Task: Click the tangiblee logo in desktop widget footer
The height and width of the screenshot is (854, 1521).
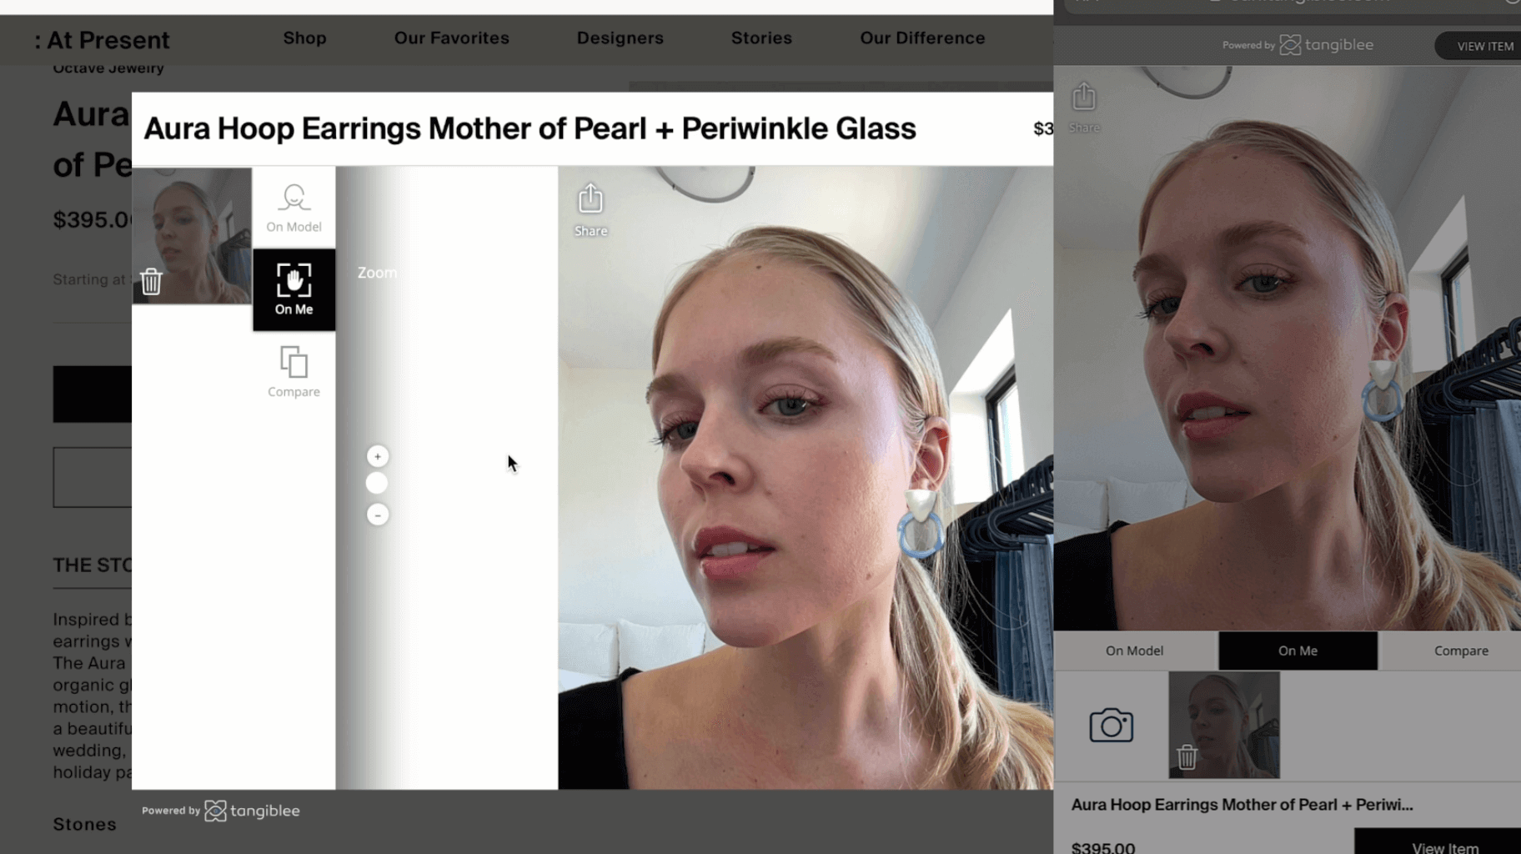Action: 252,811
